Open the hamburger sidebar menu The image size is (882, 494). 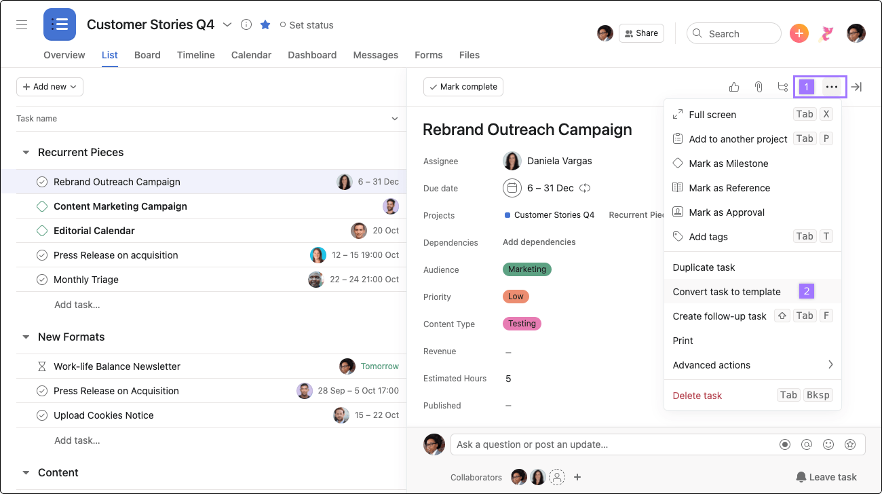(x=22, y=24)
